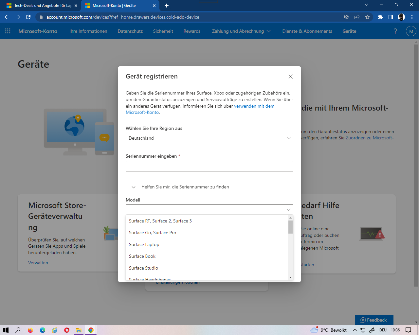
Task: Open the Chrome profile avatar
Action: [401, 17]
